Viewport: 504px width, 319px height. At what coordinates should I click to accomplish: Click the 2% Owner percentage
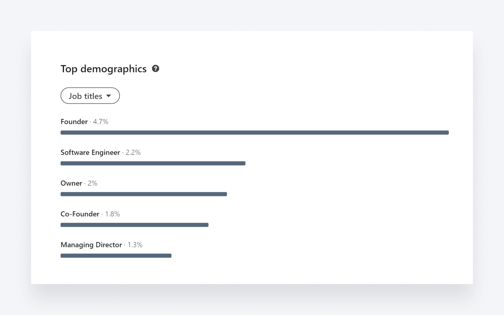click(93, 183)
